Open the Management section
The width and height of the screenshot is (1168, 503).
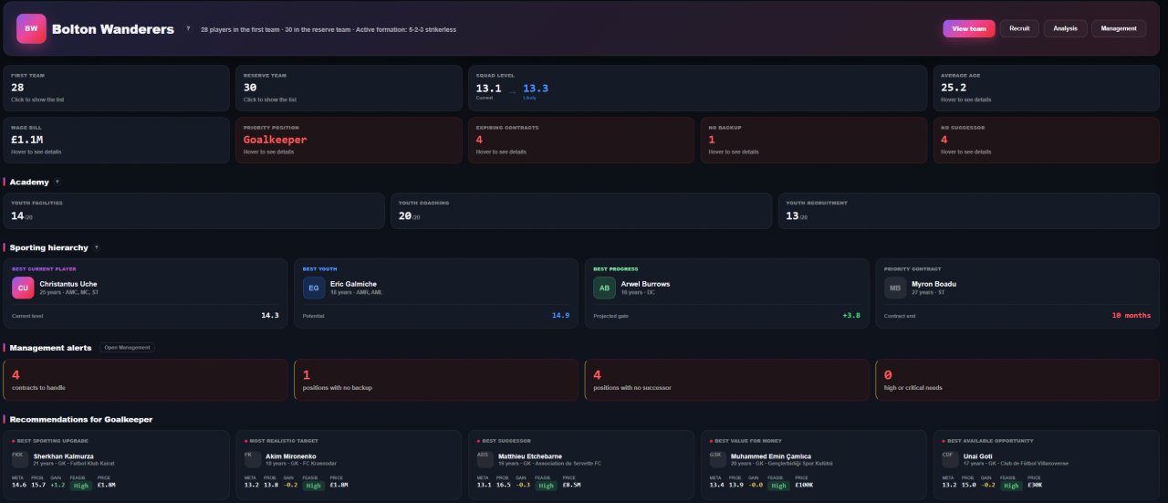[1119, 28]
